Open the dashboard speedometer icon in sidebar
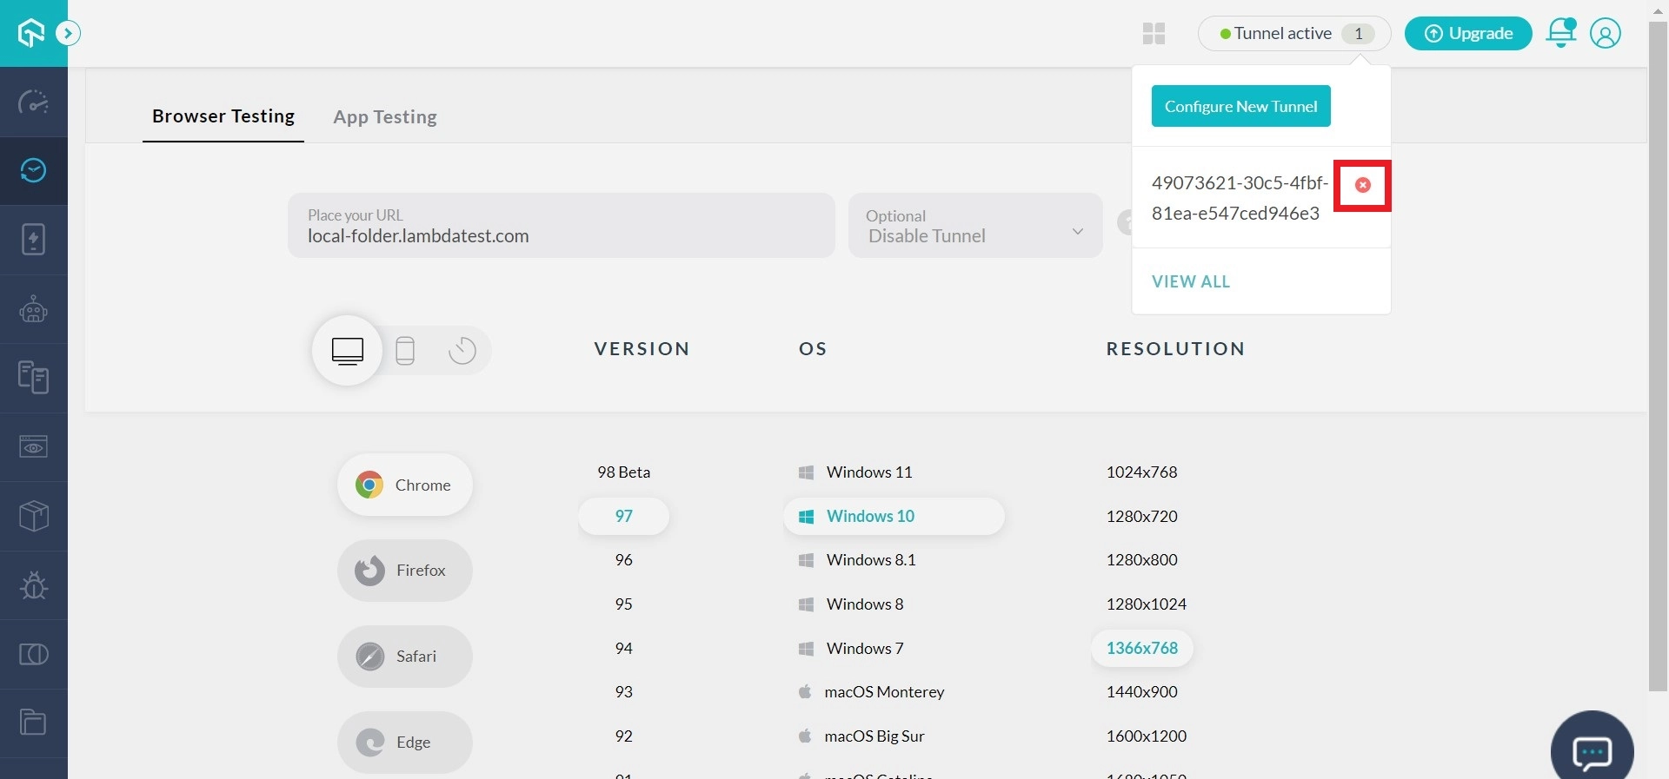The image size is (1669, 779). point(33,102)
